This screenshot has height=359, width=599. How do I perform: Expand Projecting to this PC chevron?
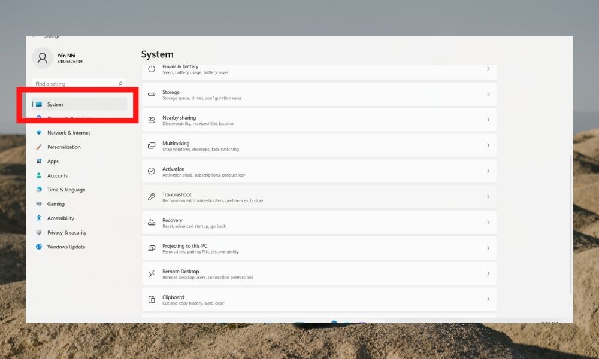(x=488, y=248)
